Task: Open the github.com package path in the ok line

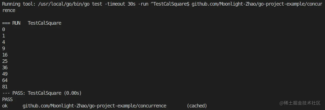Action: click(94, 106)
